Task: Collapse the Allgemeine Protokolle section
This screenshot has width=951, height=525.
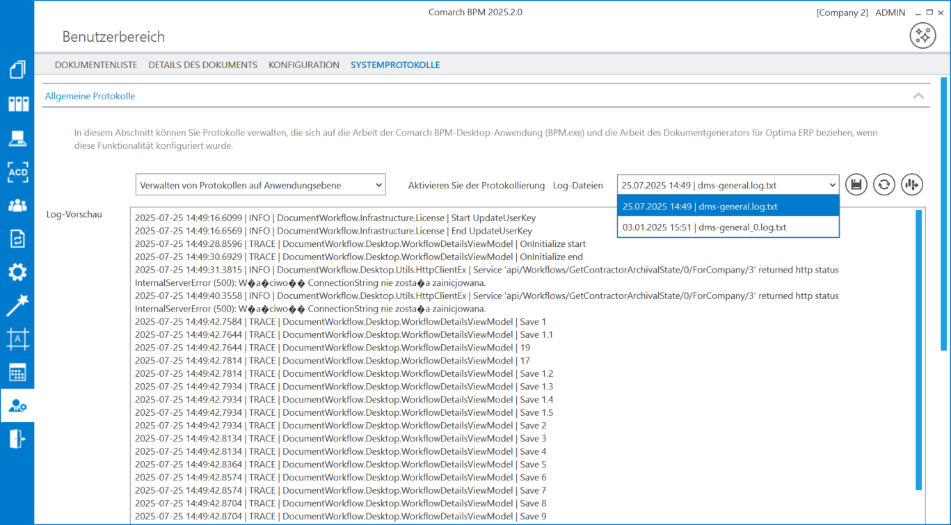Action: [x=918, y=96]
